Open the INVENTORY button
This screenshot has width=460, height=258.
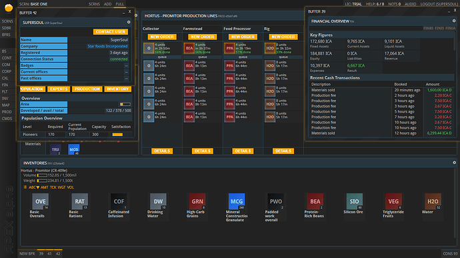pyautogui.click(x=117, y=89)
